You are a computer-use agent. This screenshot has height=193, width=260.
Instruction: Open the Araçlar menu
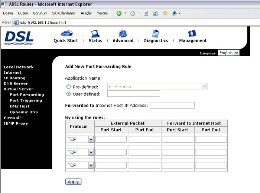tap(86, 13)
